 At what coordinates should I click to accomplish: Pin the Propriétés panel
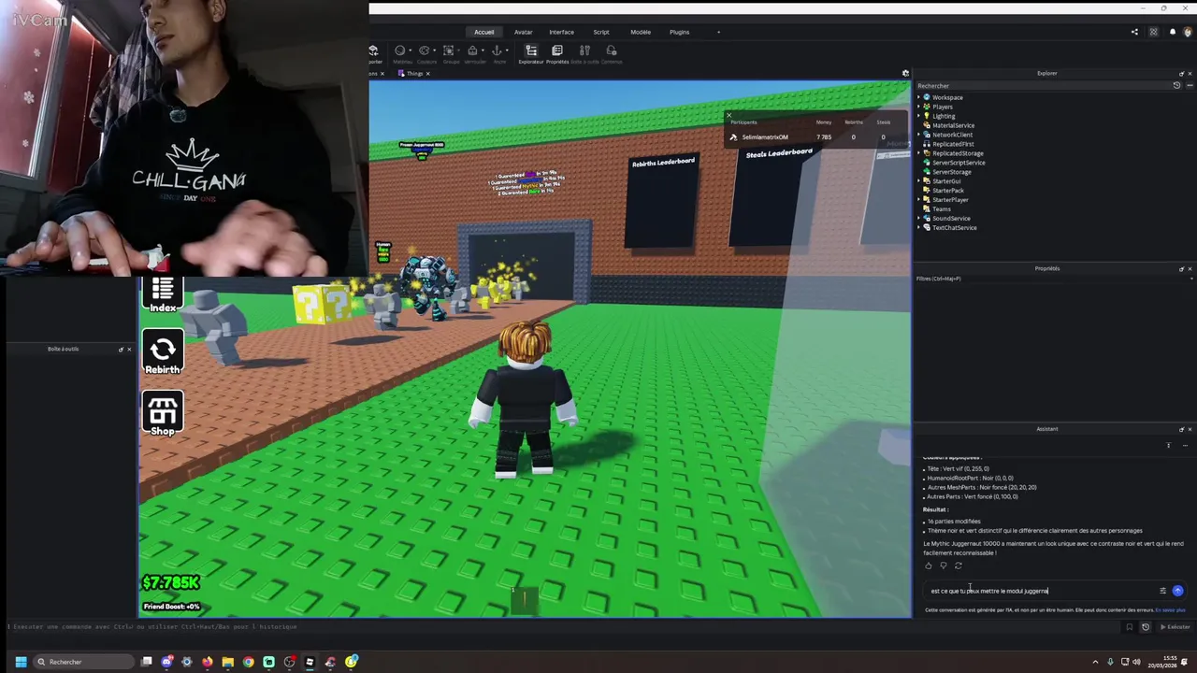1180,268
